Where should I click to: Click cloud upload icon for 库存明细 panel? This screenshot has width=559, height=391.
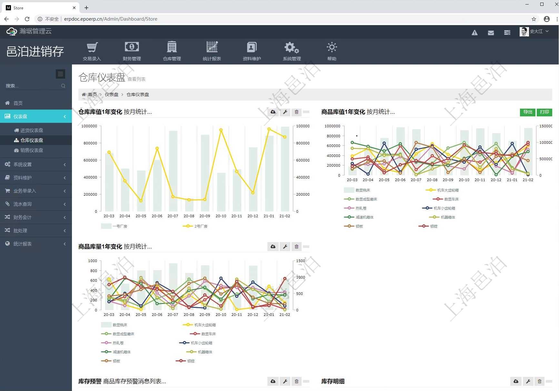[x=516, y=381]
